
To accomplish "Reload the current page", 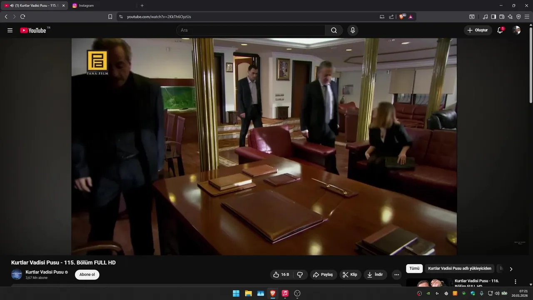I will coord(23,17).
